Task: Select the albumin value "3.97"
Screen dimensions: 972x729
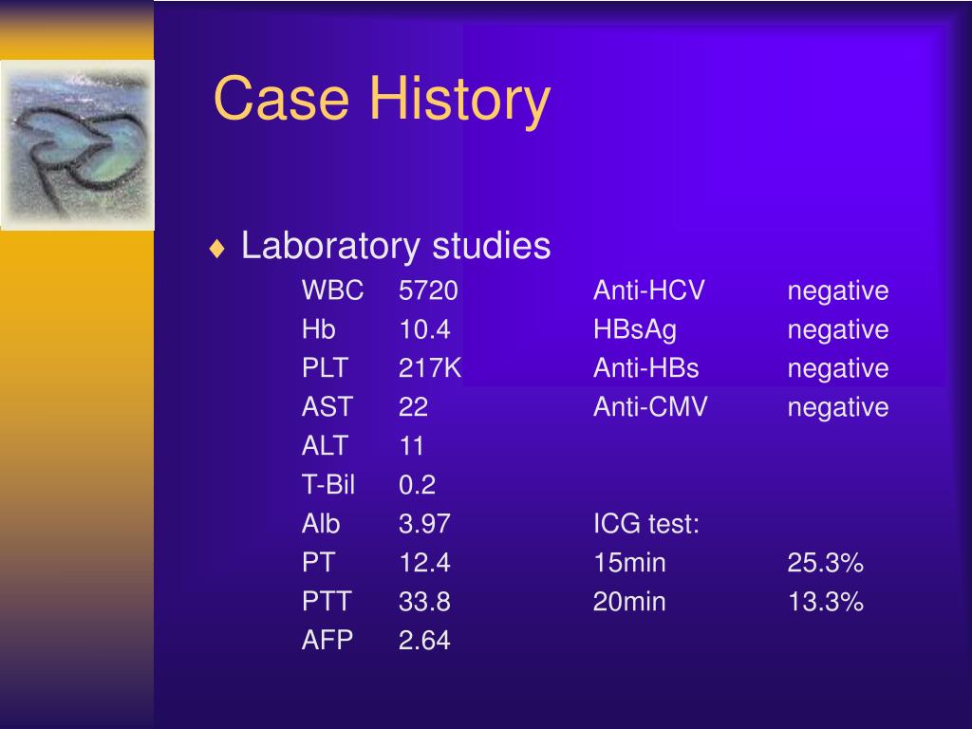Action: [424, 523]
